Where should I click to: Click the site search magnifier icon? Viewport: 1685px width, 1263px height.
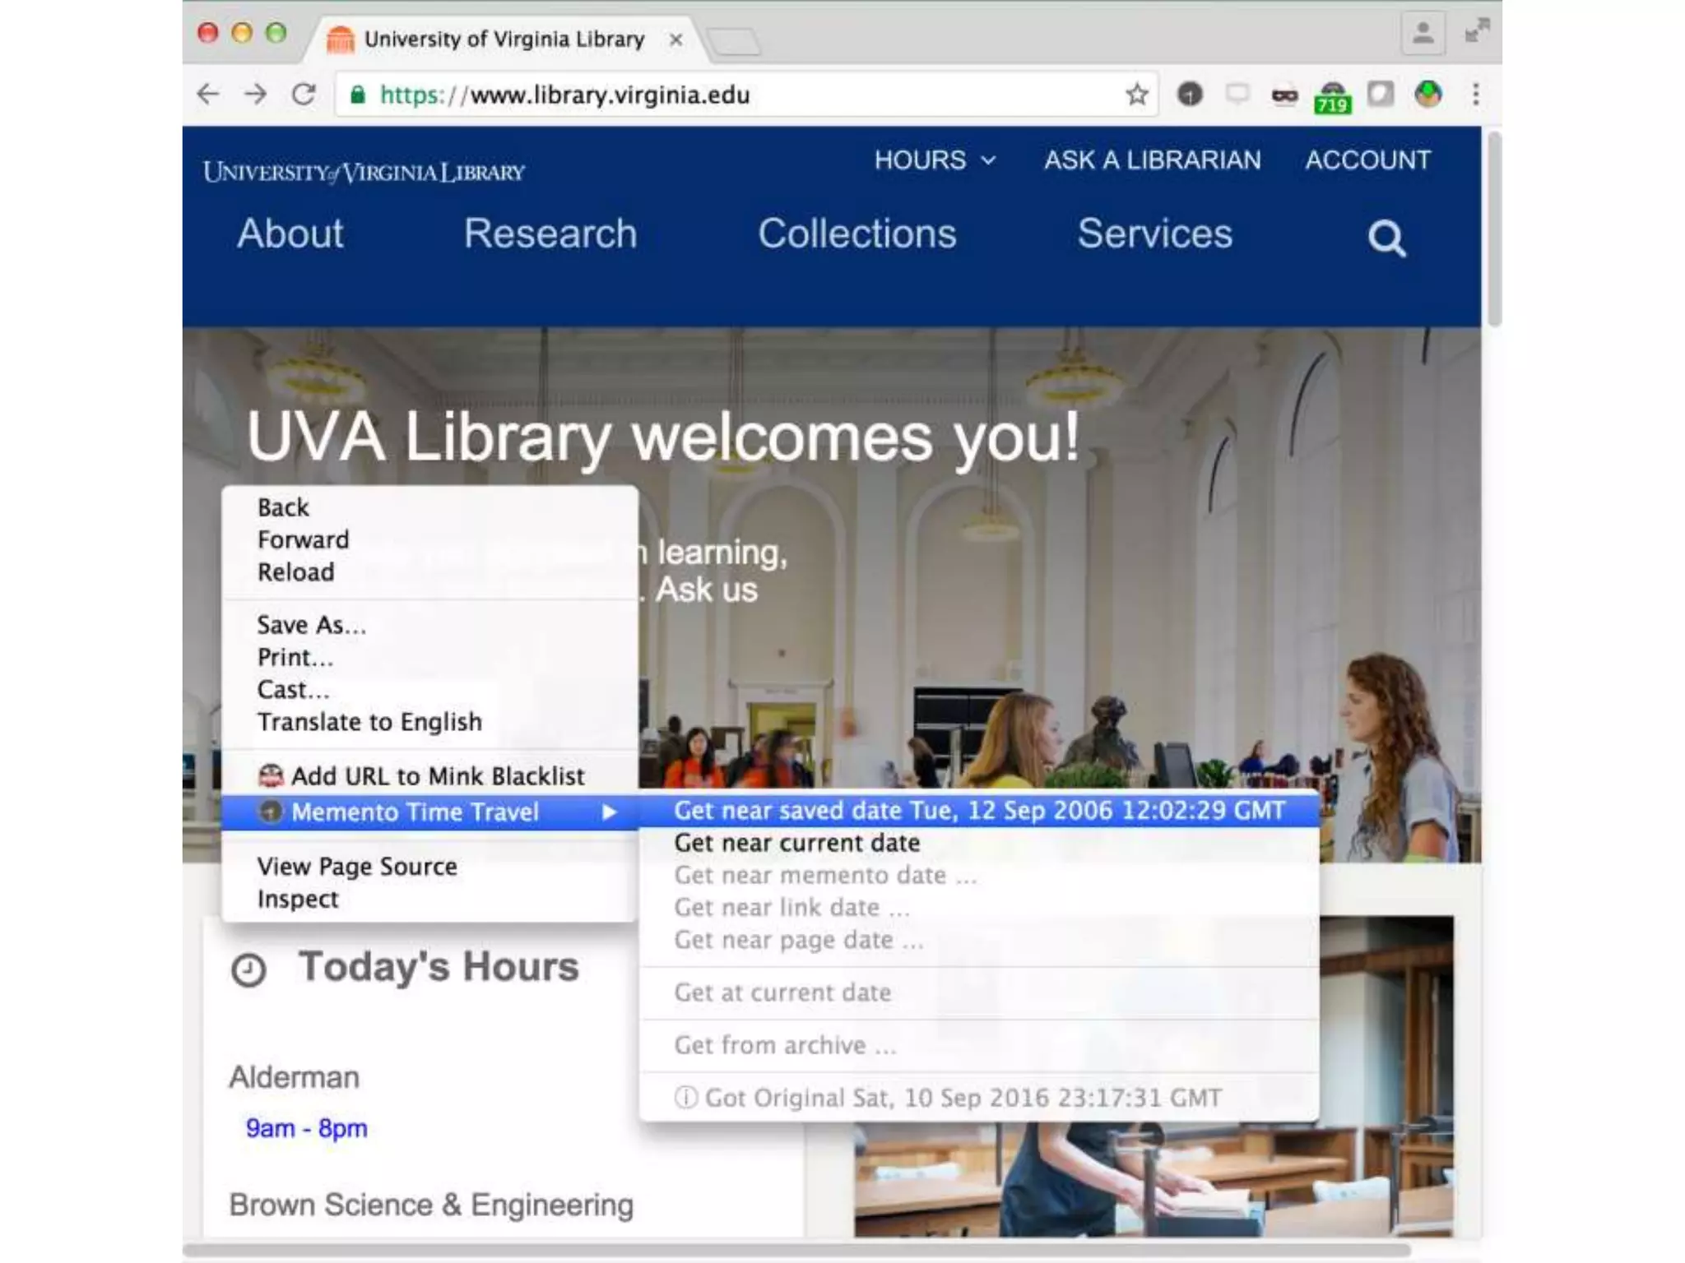[x=1386, y=238]
